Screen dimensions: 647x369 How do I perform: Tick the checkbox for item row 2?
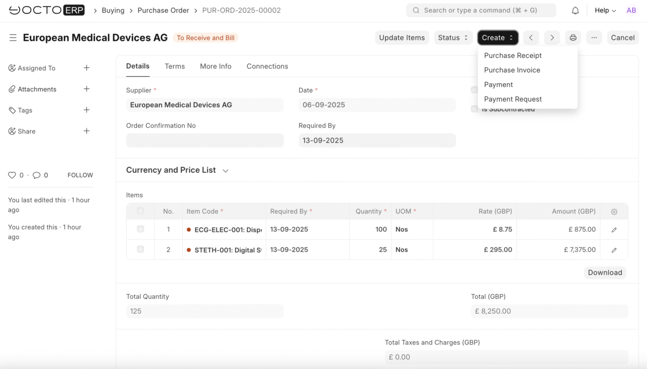pos(140,249)
